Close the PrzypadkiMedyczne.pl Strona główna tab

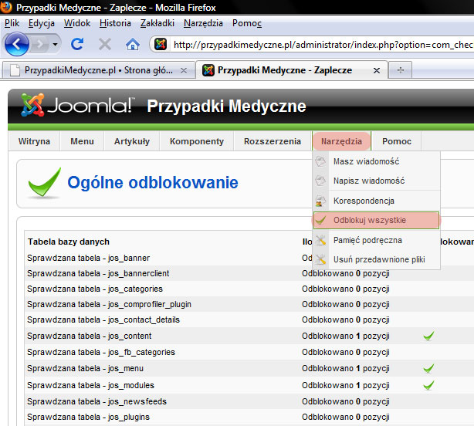(x=184, y=71)
